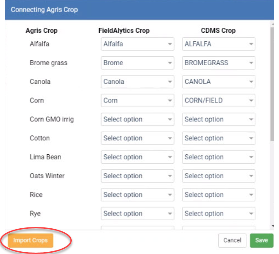Choose CDMS crop for Oats Winter
The image size is (279, 254).
(218, 176)
